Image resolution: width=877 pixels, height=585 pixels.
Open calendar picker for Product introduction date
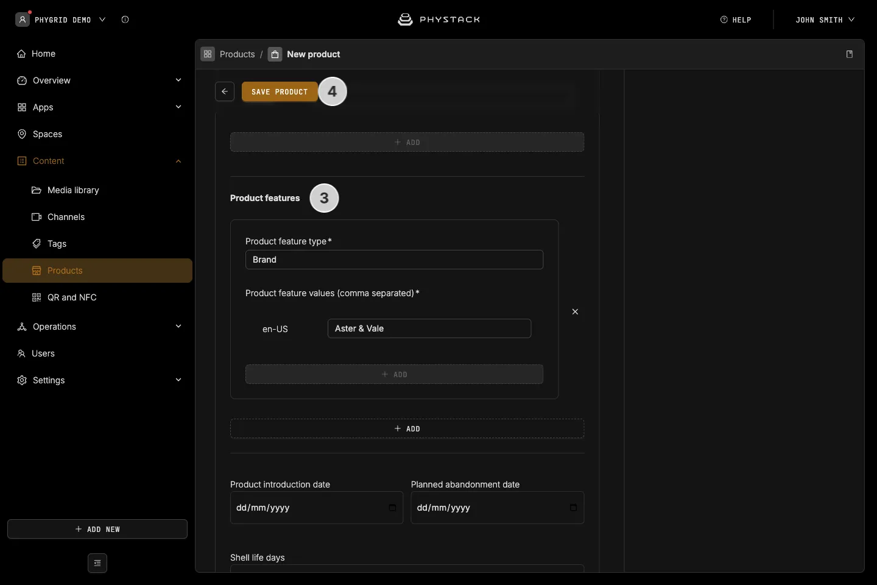pos(392,508)
